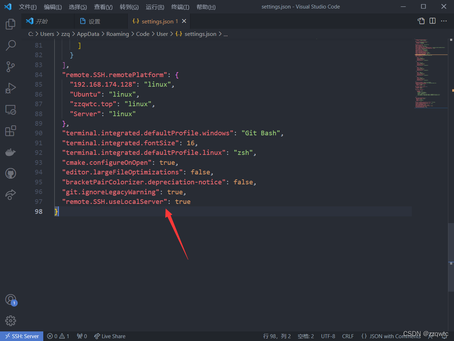Open the Remote Explorer view

click(11, 109)
